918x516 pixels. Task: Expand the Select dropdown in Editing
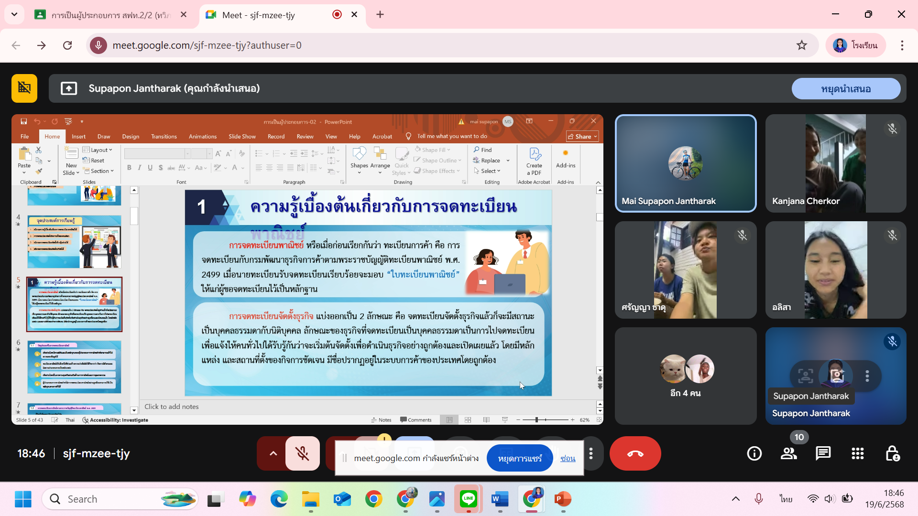click(x=487, y=171)
